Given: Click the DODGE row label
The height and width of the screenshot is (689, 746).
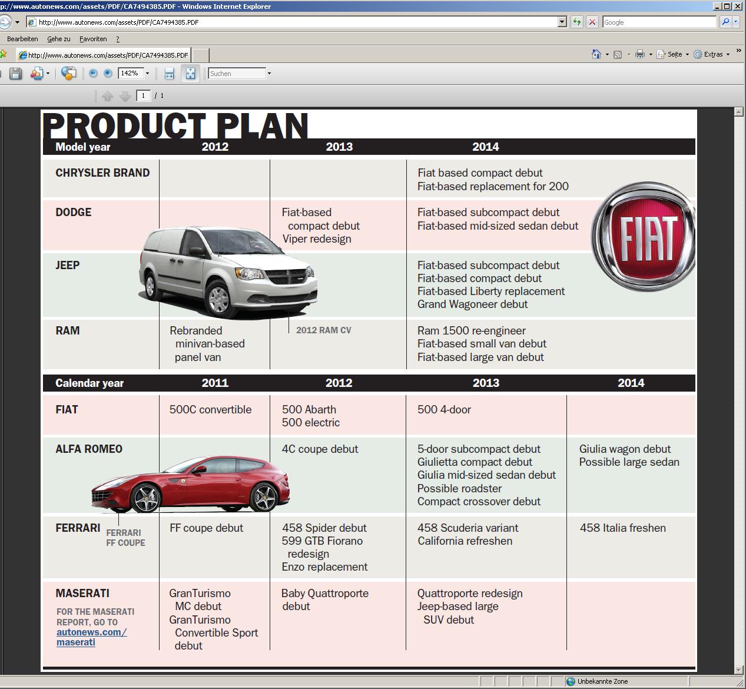Looking at the screenshot, I should (x=74, y=213).
